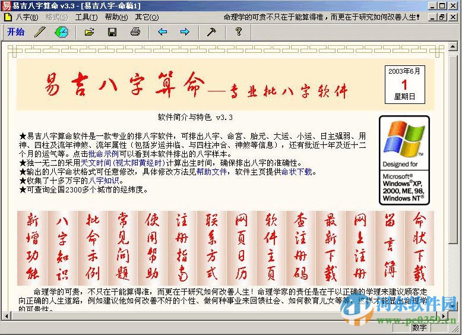Go forward with right arrow icon
The height and width of the screenshot is (335, 462).
(185, 31)
